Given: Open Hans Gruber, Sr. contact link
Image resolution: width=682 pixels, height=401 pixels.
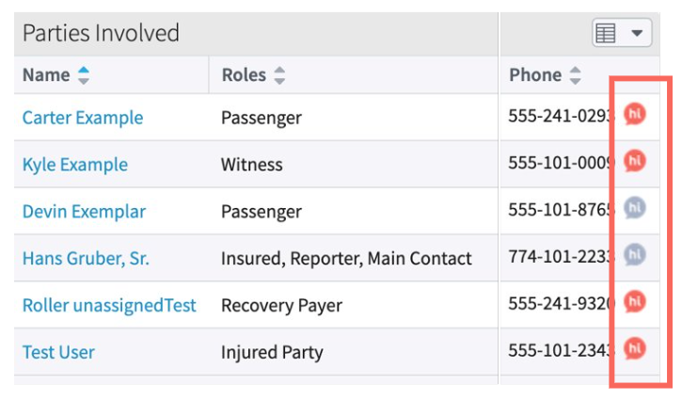Looking at the screenshot, I should click(86, 258).
